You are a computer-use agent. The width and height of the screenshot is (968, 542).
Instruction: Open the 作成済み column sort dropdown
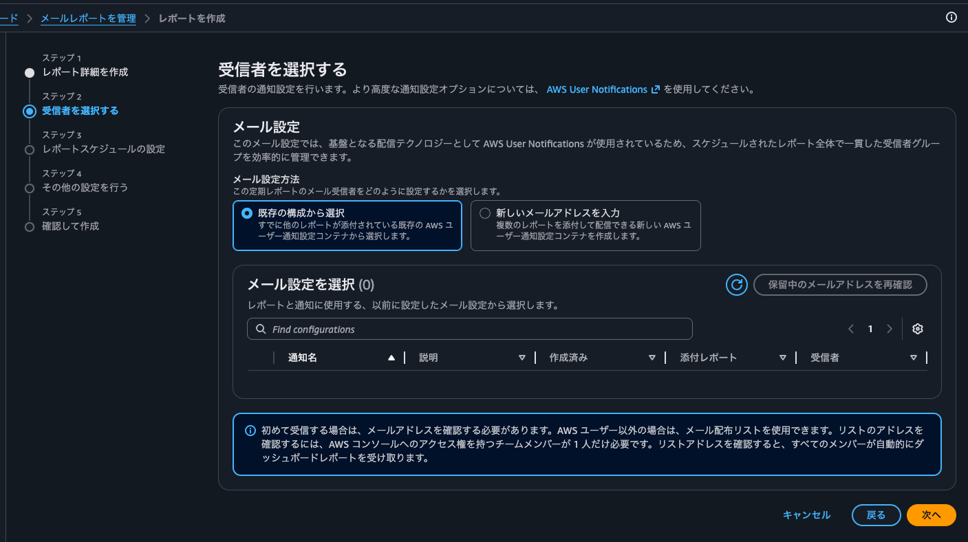click(652, 357)
